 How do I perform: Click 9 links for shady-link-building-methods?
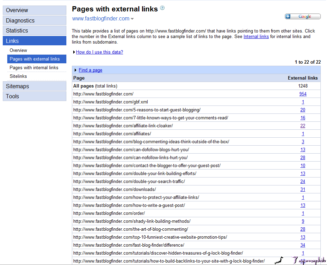tap(303, 221)
